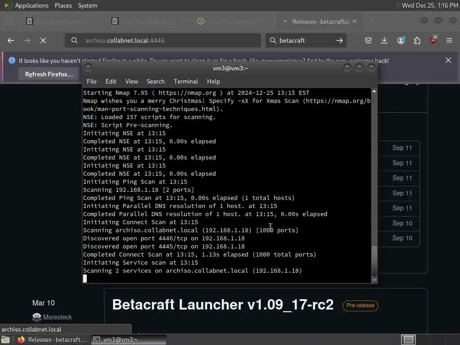Viewport: 460px width, 345px height.
Task: Click 'Discovered open port 4445/tcp' line
Action: [x=164, y=247]
